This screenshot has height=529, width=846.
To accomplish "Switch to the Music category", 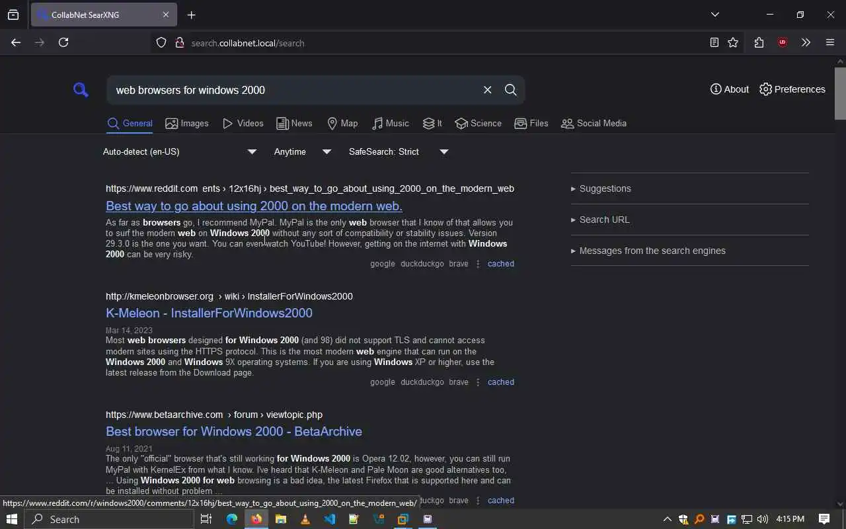I will [390, 123].
